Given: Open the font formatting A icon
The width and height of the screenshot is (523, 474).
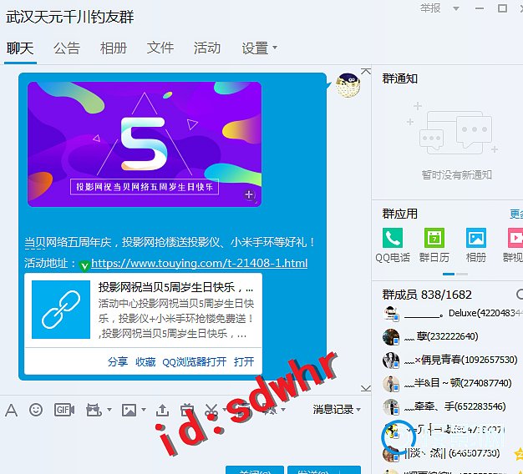Looking at the screenshot, I should [12, 410].
